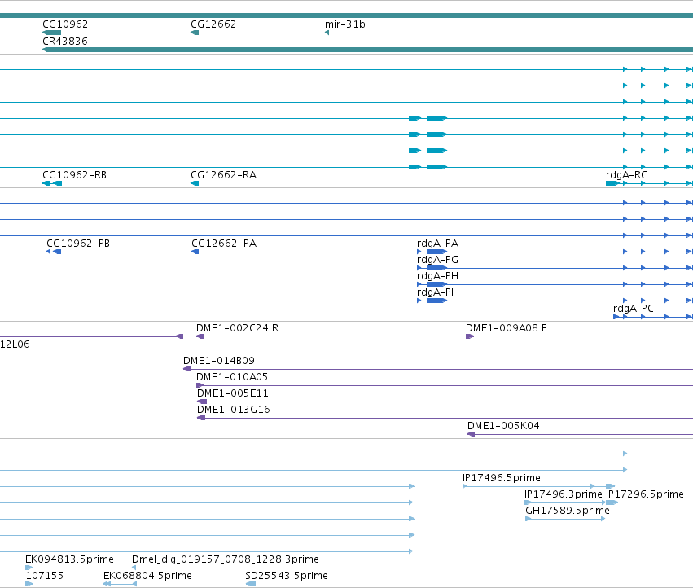Select the DME1-009A08.F clone label
The image size is (693, 588).
point(506,328)
